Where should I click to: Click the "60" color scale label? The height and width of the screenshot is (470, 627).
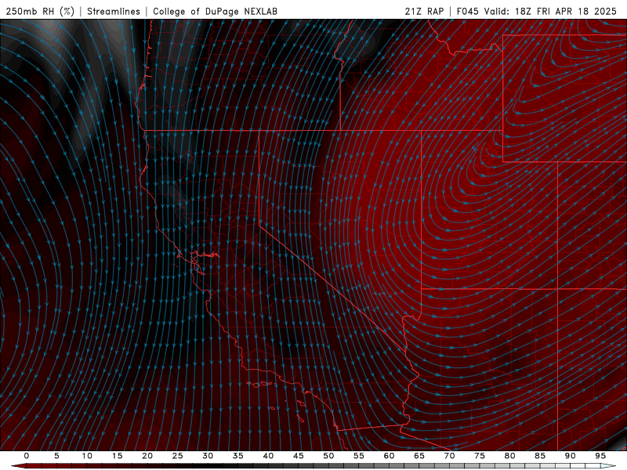coord(389,456)
